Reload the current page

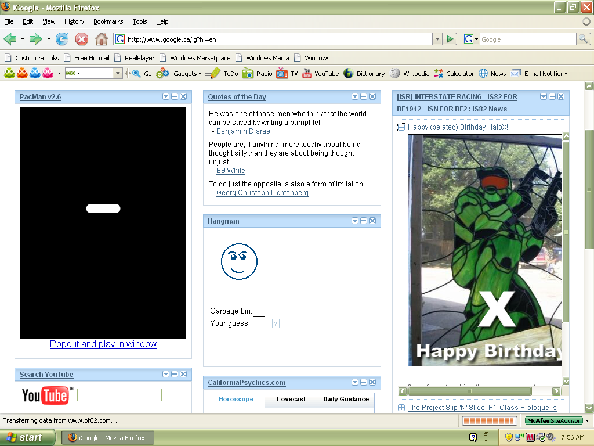[62, 39]
